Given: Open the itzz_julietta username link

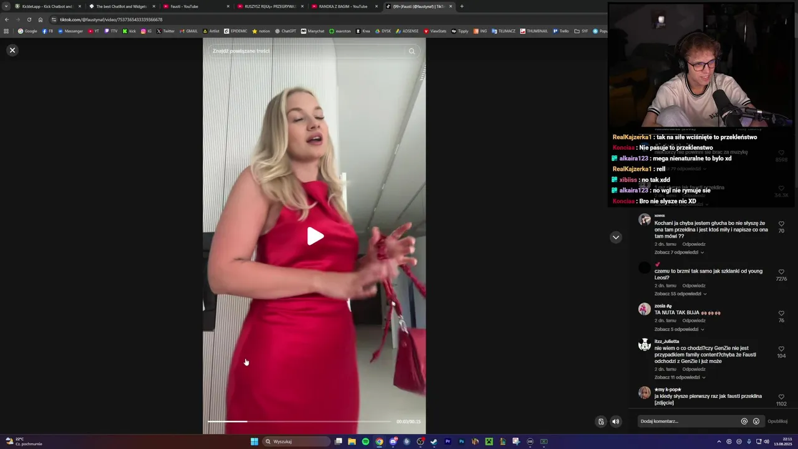Looking at the screenshot, I should point(666,342).
